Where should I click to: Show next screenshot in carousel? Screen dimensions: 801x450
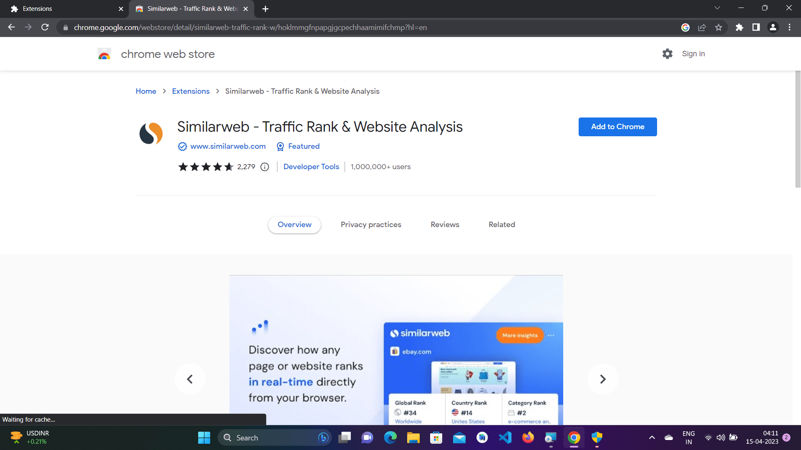click(602, 379)
